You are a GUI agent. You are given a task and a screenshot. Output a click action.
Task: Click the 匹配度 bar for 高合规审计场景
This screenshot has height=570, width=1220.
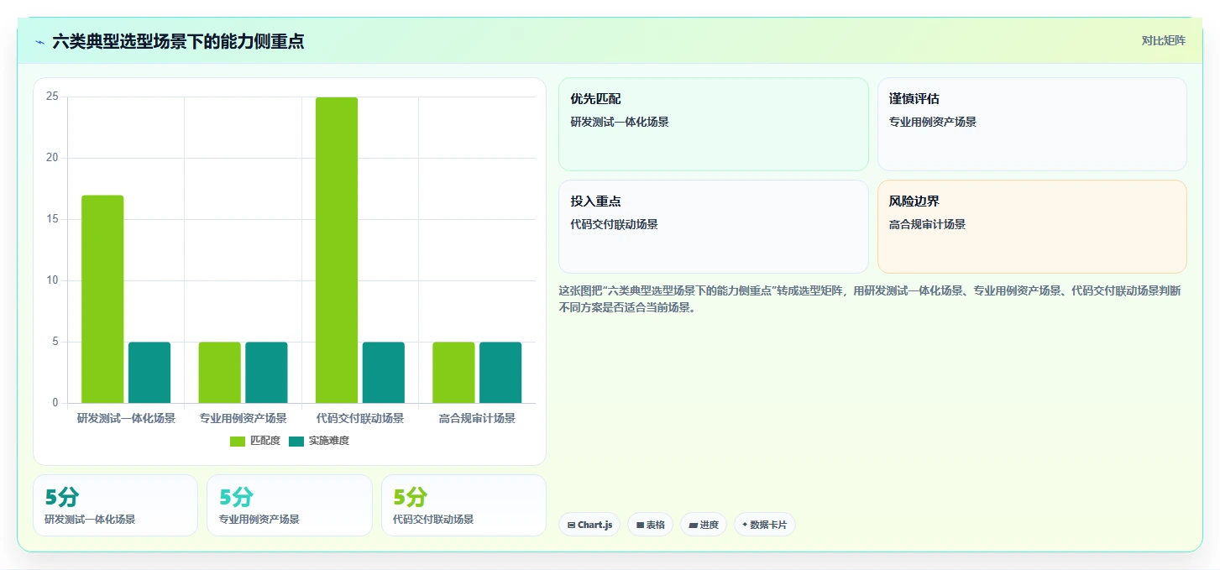pyautogui.click(x=454, y=373)
